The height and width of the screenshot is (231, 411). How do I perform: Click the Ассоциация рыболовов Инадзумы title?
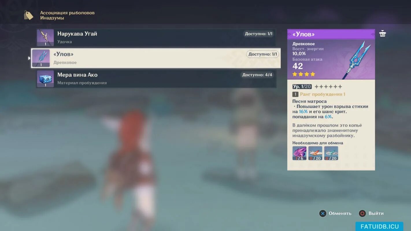coord(67,15)
